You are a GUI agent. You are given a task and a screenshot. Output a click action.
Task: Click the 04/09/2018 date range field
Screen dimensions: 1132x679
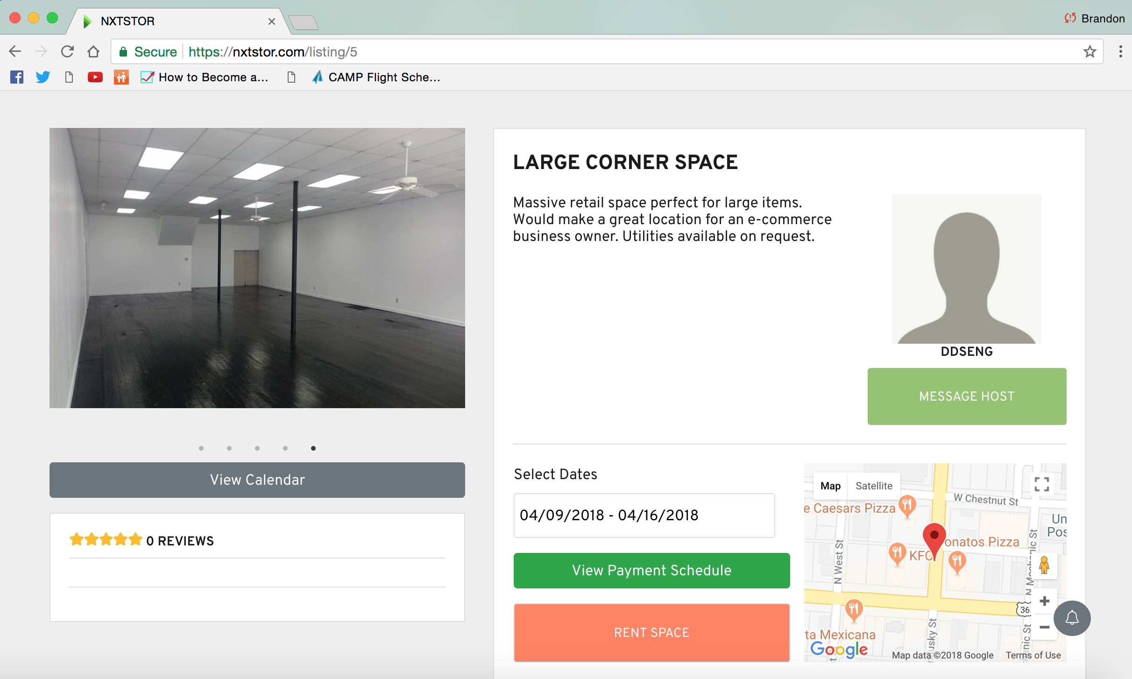[x=644, y=515]
